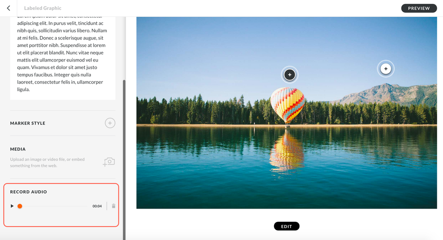Click the RECORD AUDIO heading
The width and height of the screenshot is (443, 240).
pyautogui.click(x=28, y=192)
